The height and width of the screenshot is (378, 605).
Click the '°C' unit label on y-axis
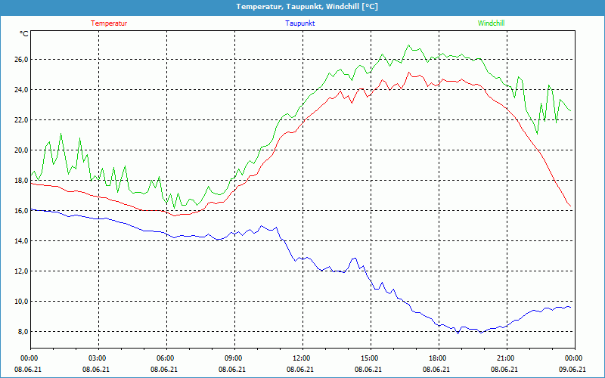point(23,34)
